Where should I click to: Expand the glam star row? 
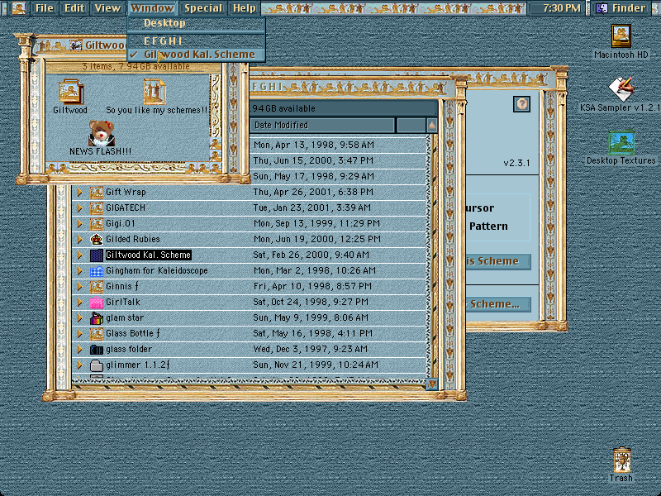[x=79, y=318]
